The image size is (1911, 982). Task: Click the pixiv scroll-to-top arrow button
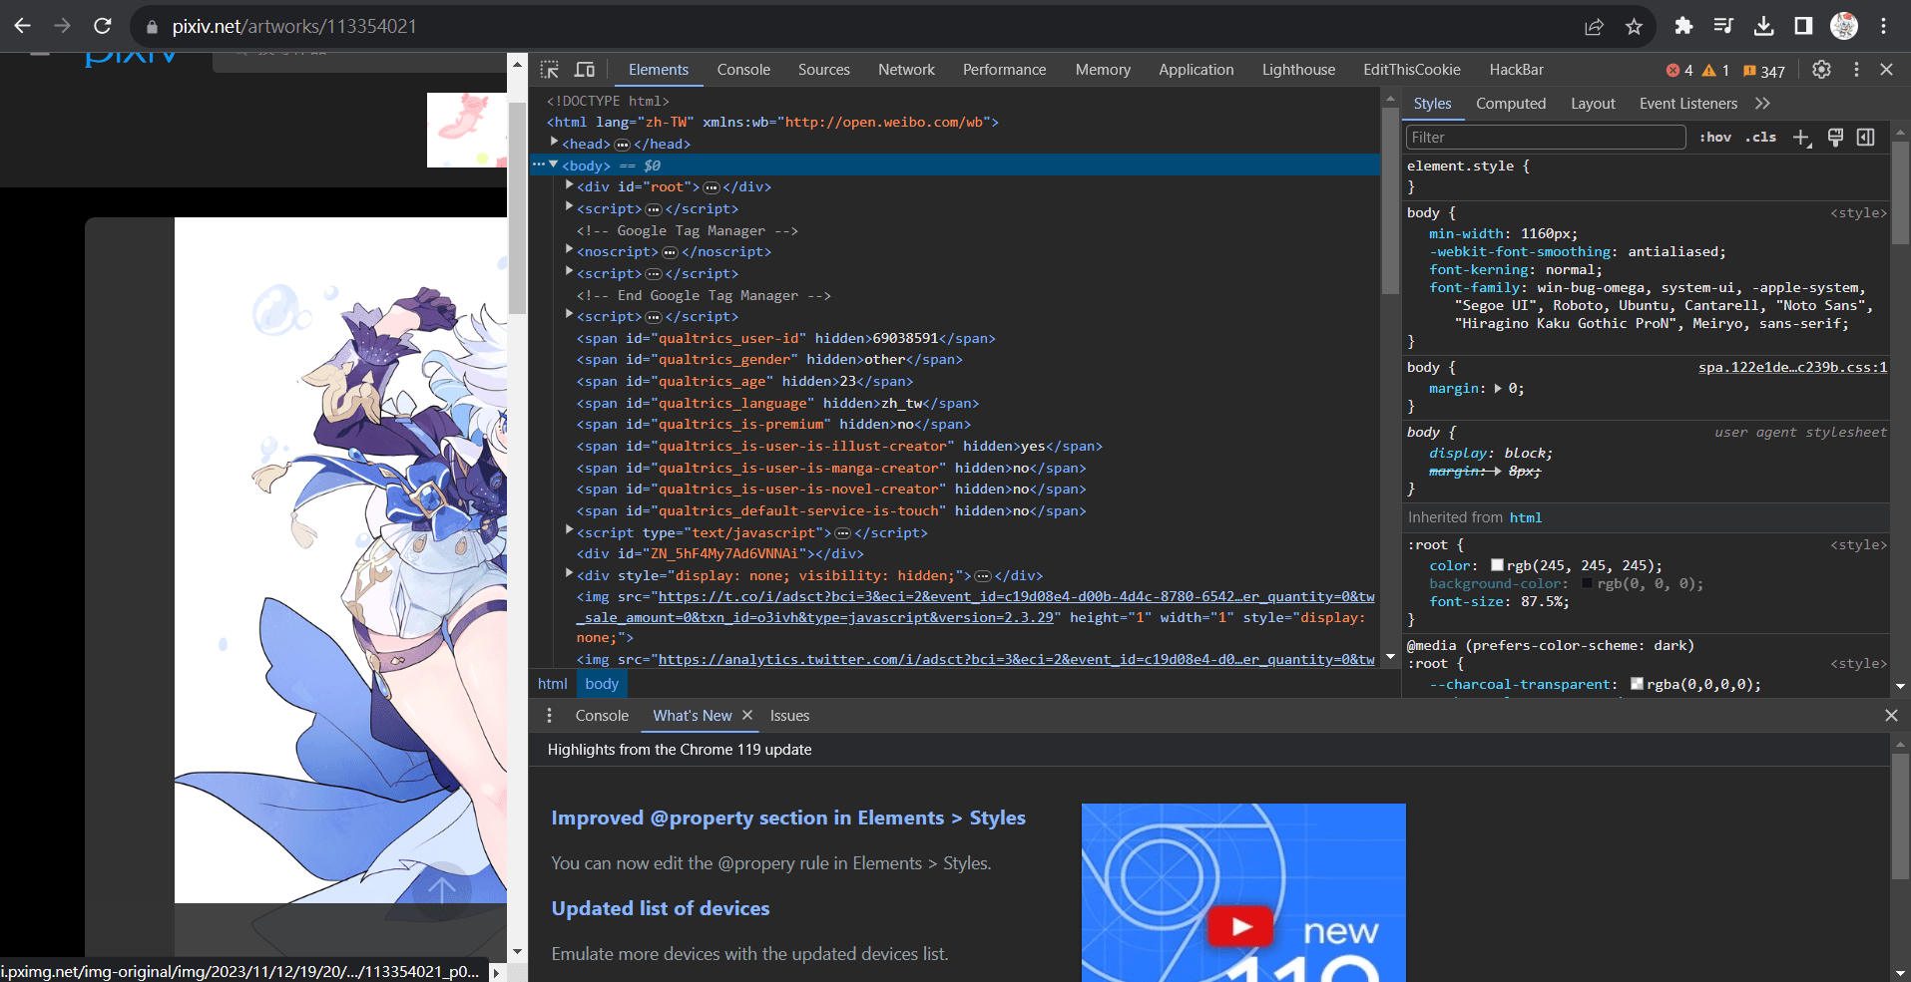pos(441,891)
